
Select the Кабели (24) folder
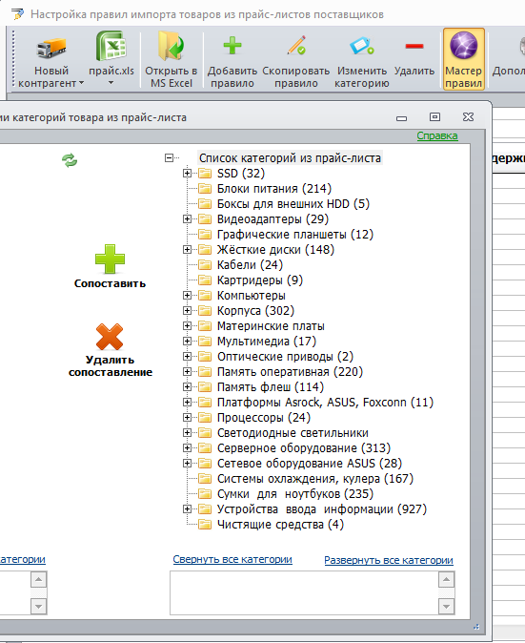tap(250, 265)
